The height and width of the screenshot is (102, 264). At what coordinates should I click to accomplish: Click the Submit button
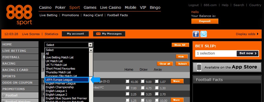[x=182, y=64]
